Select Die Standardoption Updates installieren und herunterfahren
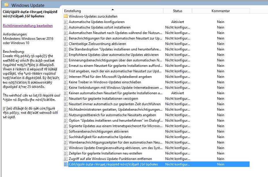 [115, 49]
